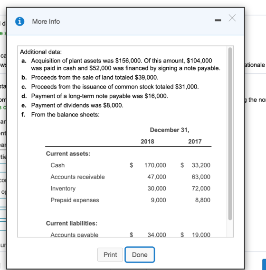The width and height of the screenshot is (266, 270).
Task: Click the 63,000 accounts receivable value
Action: tap(201, 177)
